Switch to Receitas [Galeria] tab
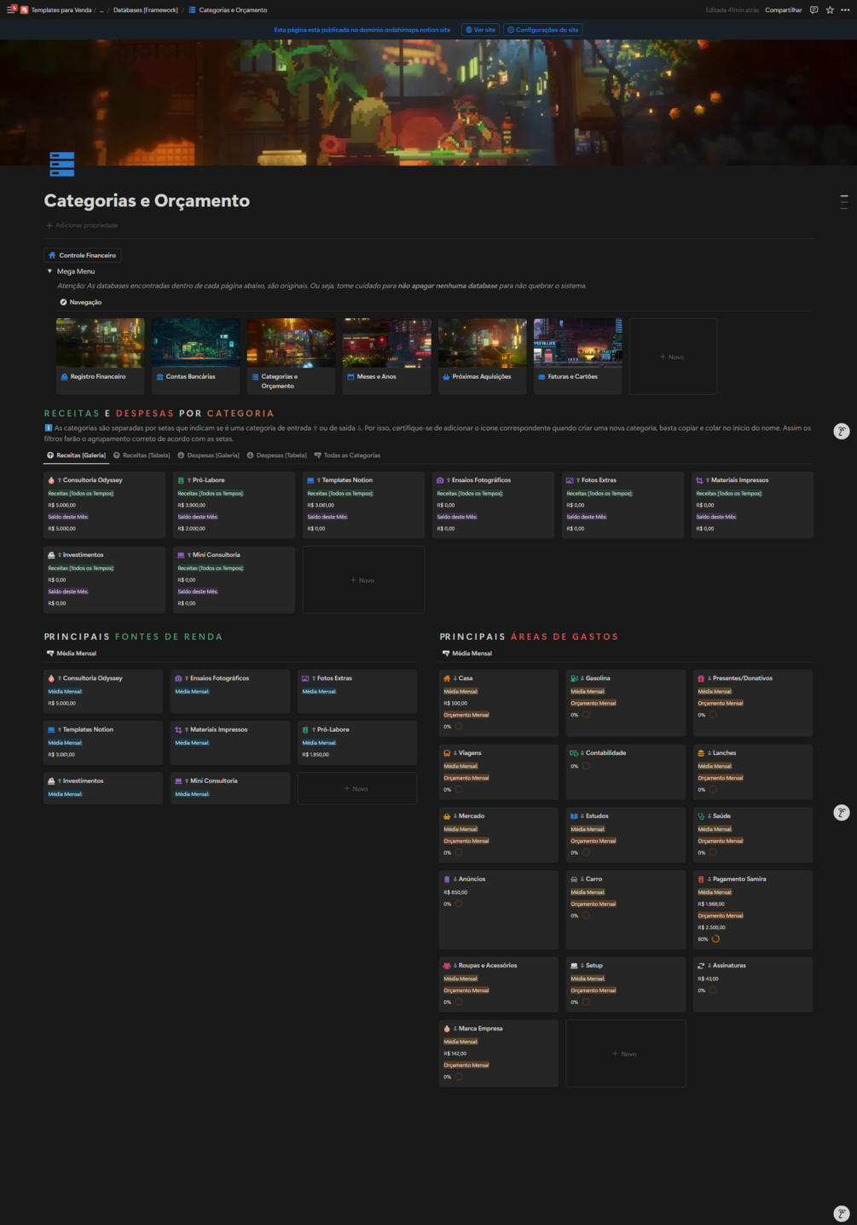 click(77, 456)
